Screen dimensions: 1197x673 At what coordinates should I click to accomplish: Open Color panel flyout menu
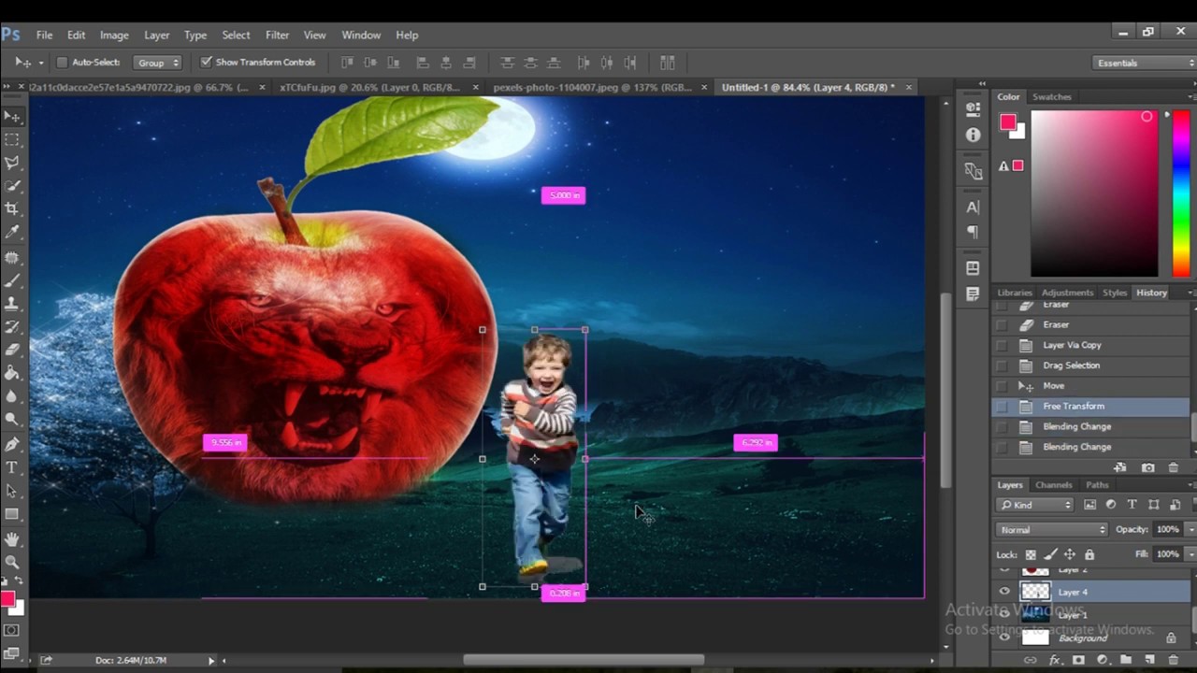coord(1191,97)
